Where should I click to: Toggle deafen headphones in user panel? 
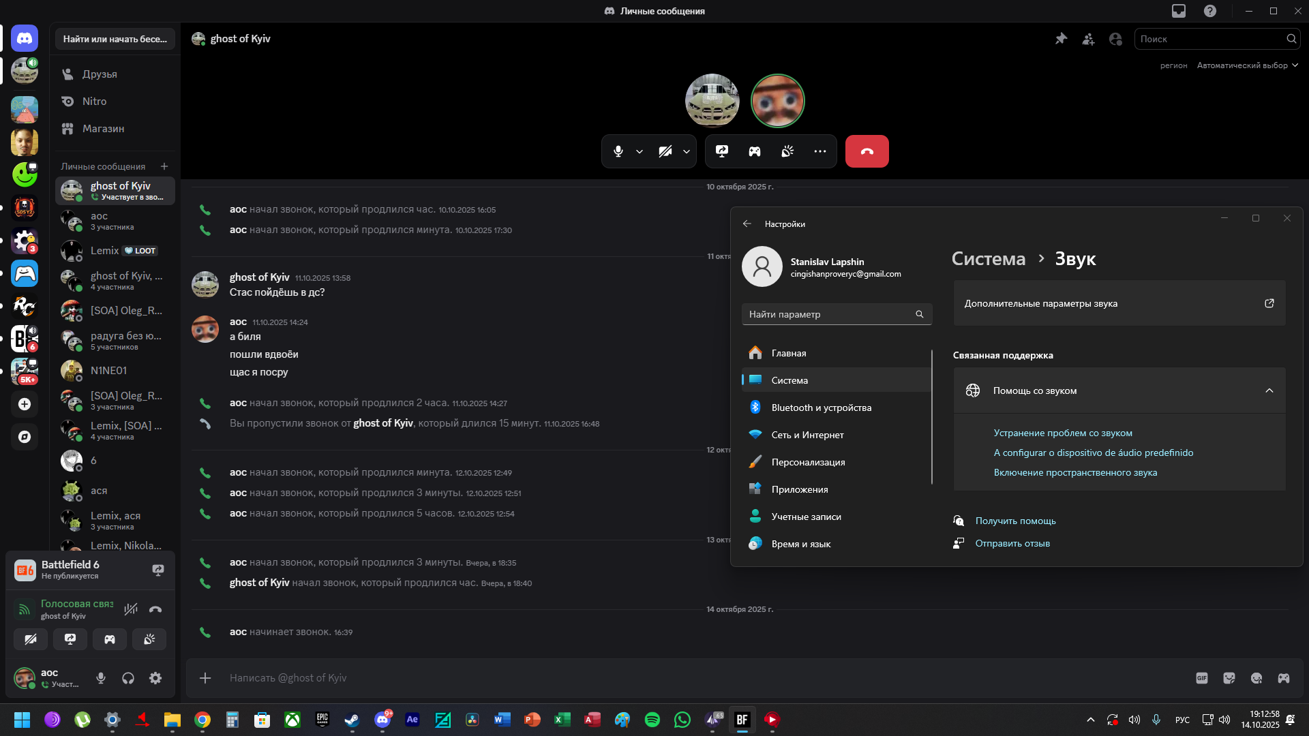tap(128, 678)
